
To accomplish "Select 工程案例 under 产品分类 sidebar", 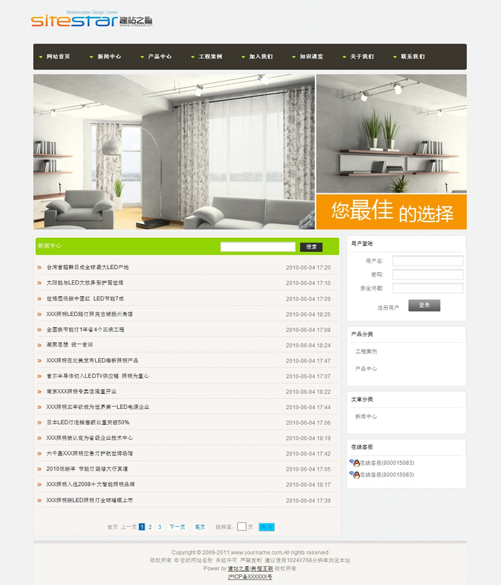I will [366, 352].
